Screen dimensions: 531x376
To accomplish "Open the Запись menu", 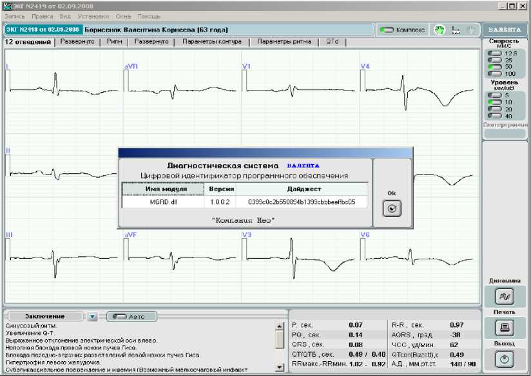I will click(x=15, y=15).
